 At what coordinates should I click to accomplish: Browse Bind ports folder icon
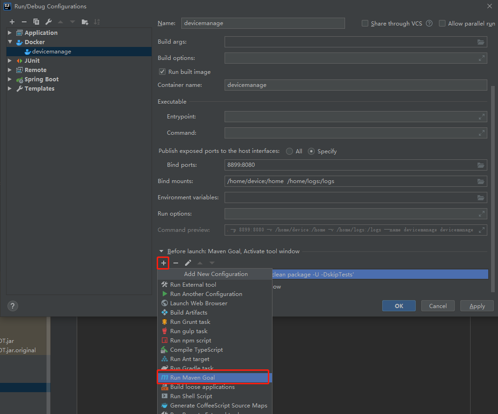[481, 165]
